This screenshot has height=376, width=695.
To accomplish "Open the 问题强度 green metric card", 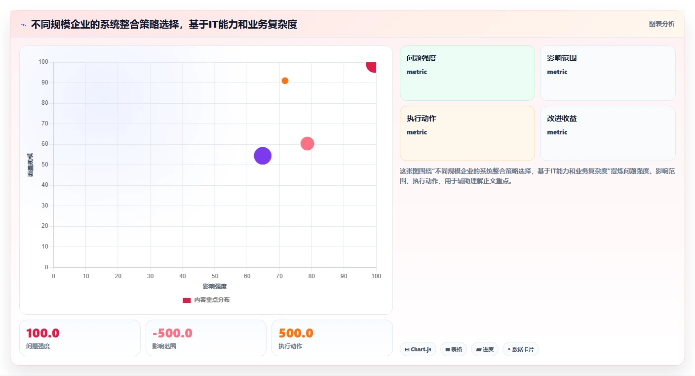I will pyautogui.click(x=467, y=73).
